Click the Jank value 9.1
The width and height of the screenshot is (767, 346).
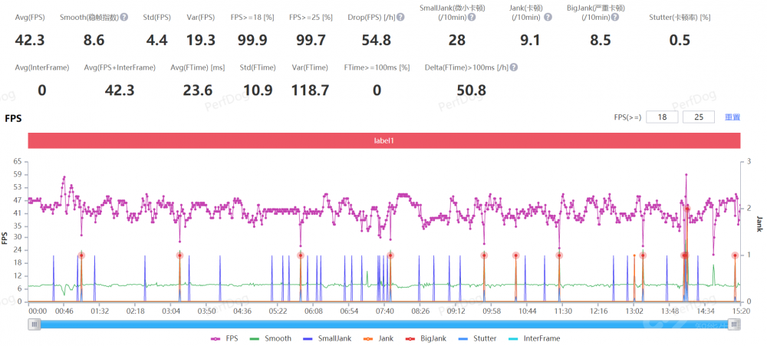(x=530, y=40)
